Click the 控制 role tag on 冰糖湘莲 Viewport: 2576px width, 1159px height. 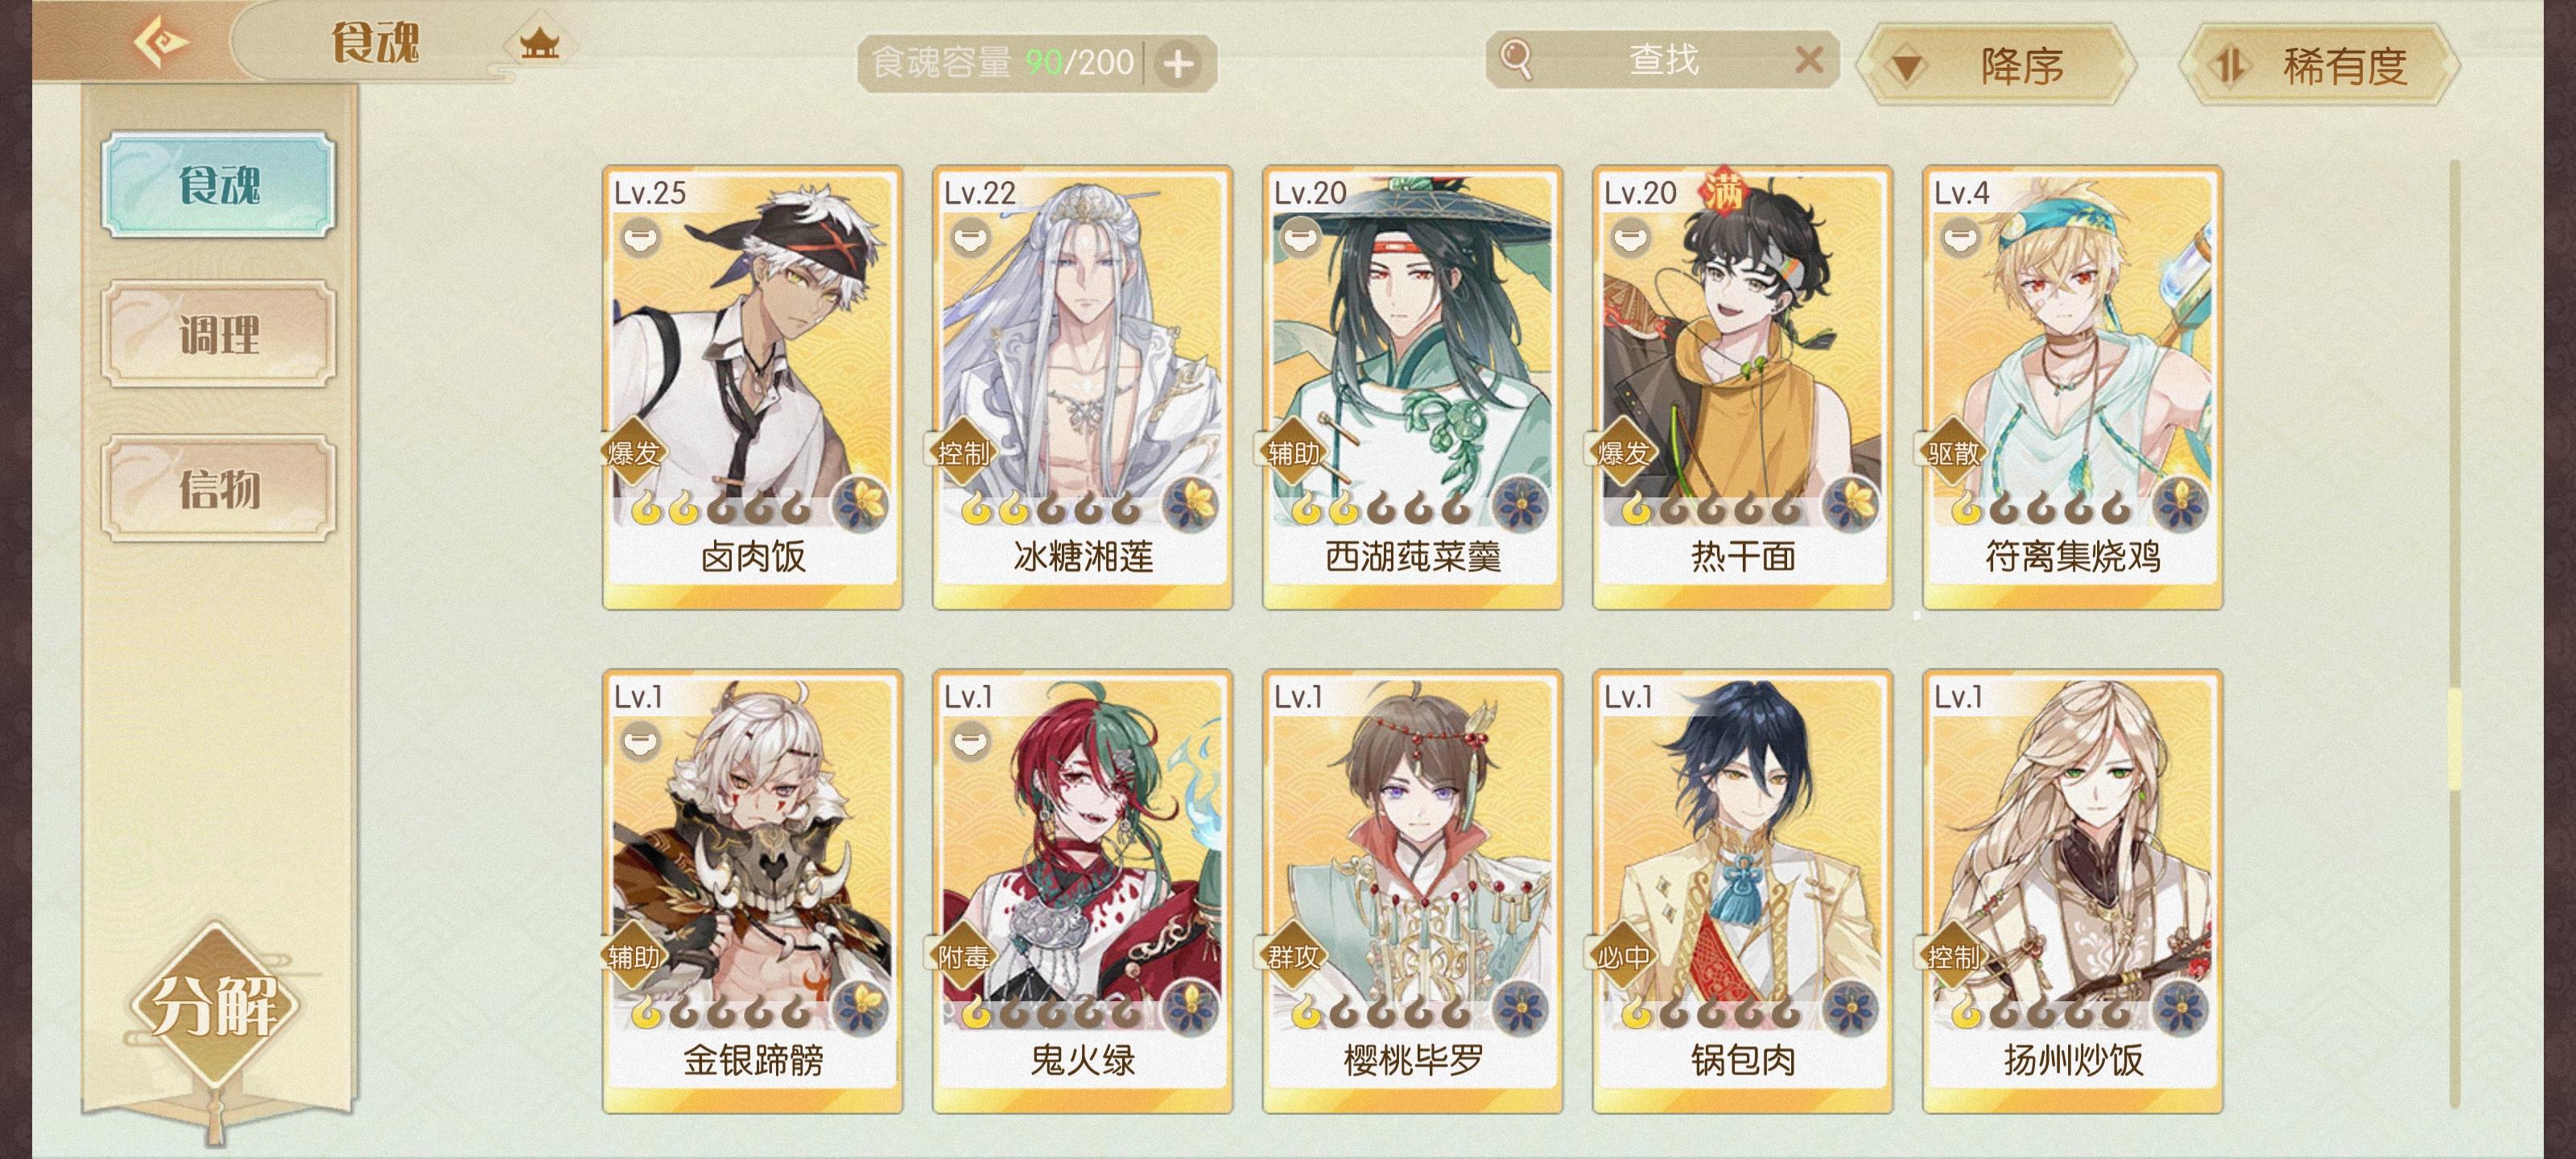(962, 453)
